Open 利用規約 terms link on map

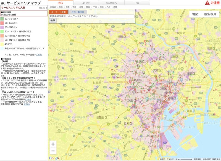click(197, 159)
